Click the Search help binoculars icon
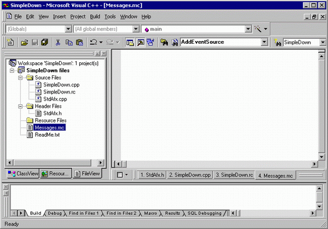The image size is (328, 229). pos(277,43)
